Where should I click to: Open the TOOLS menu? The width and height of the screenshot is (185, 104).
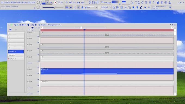pyautogui.click(x=29, y=2)
